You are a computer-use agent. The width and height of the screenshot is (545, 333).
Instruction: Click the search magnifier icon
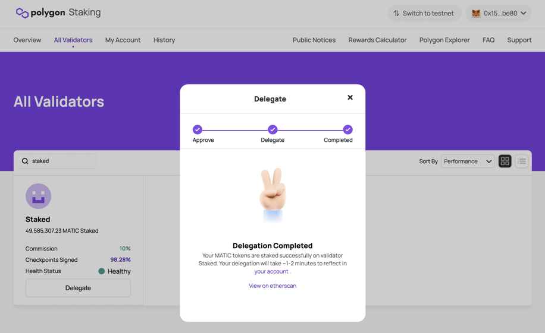(x=25, y=161)
